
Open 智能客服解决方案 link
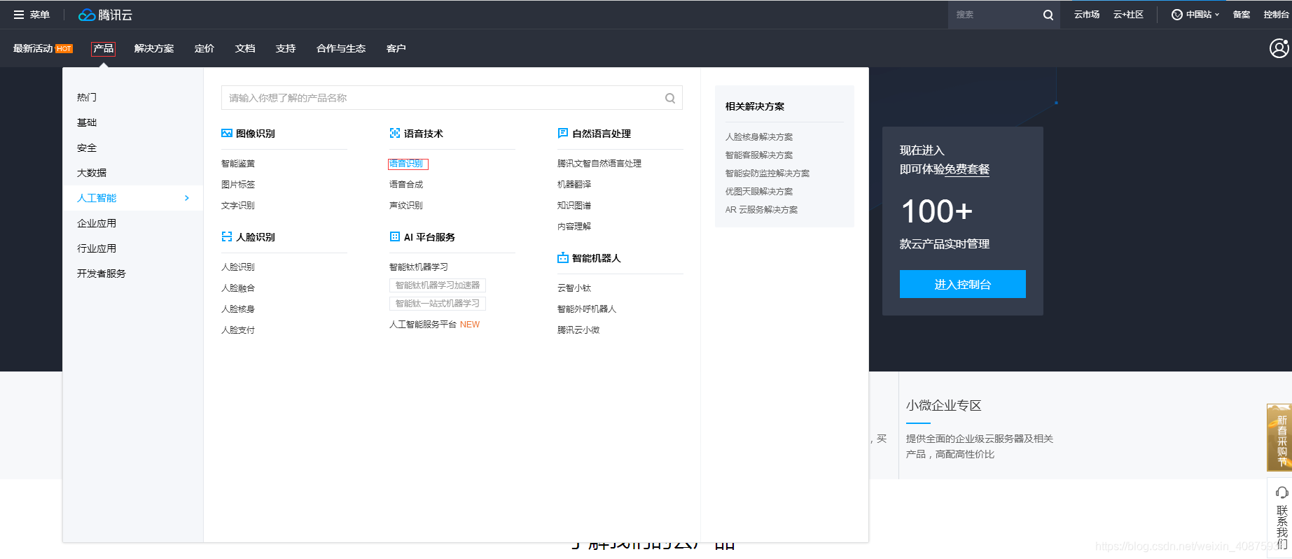click(759, 155)
